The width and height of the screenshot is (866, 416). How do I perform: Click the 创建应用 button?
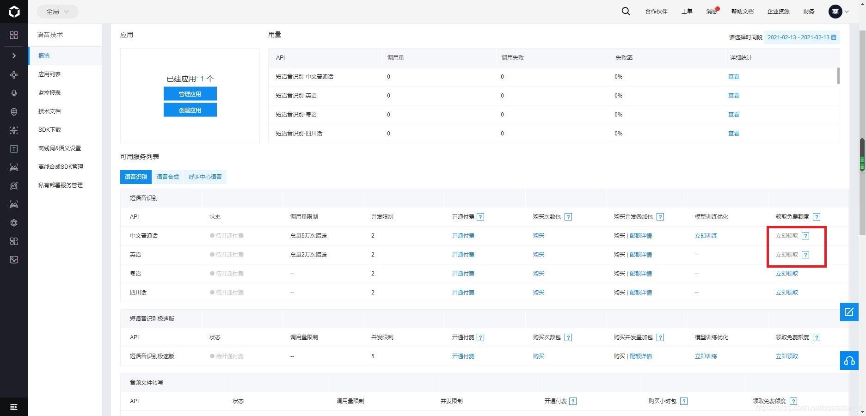(x=190, y=110)
